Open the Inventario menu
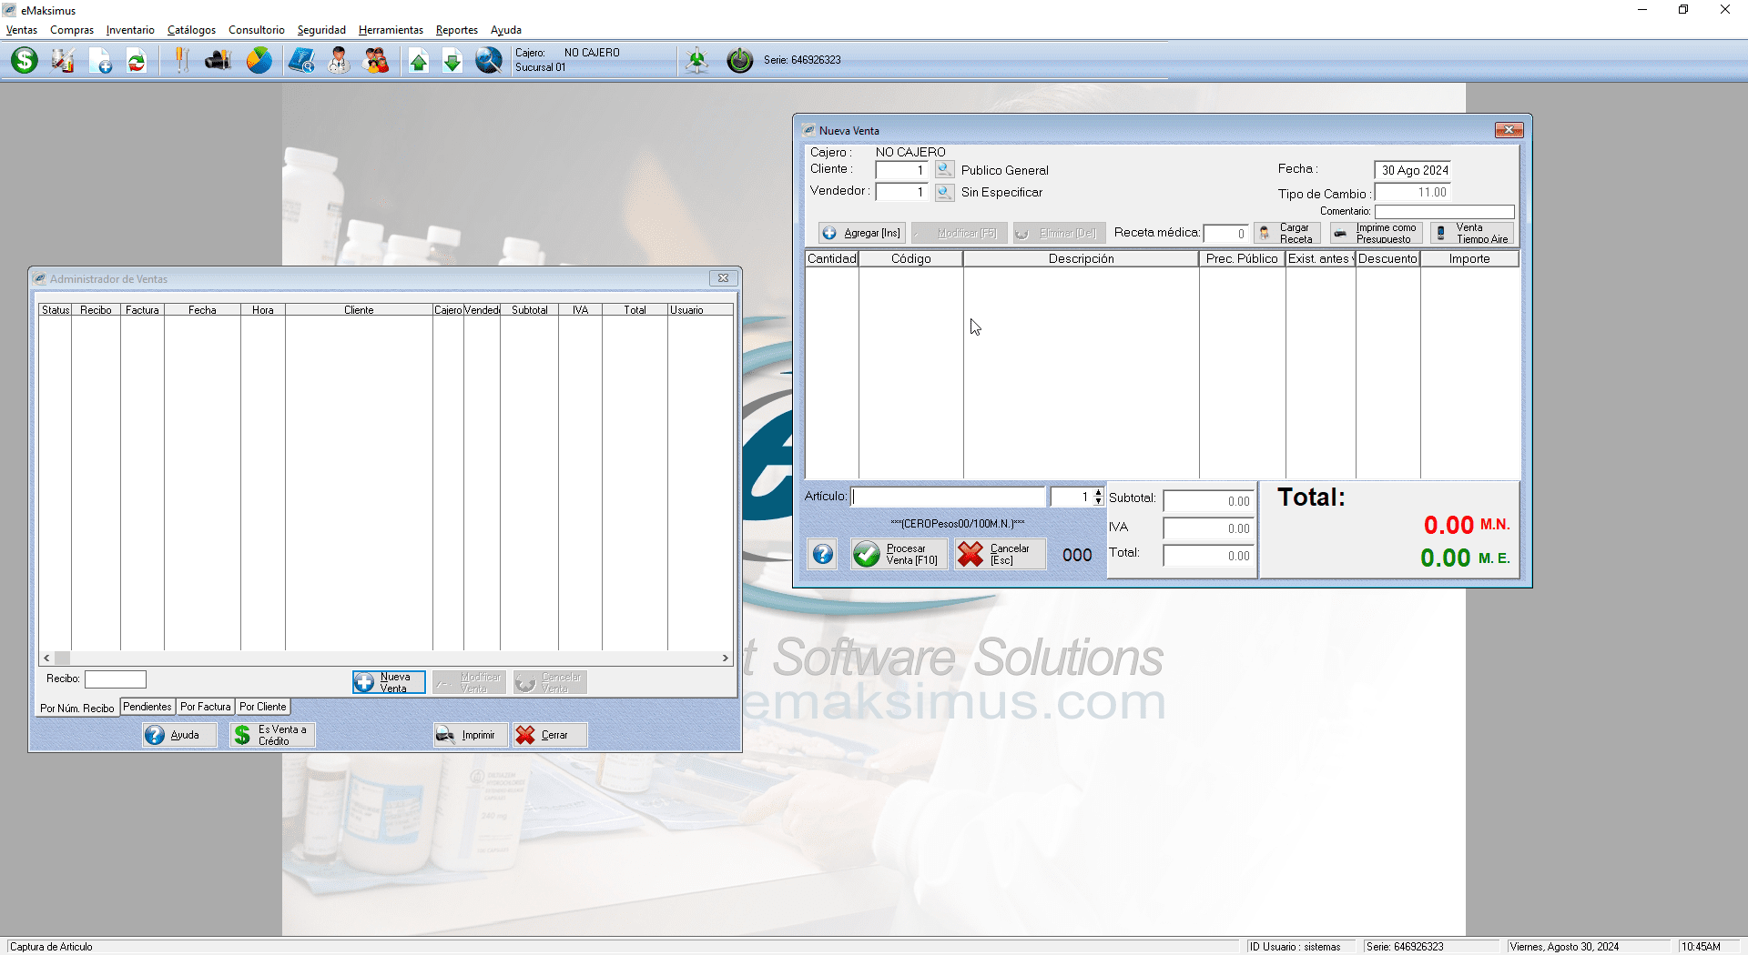Image resolution: width=1748 pixels, height=955 pixels. pos(130,30)
